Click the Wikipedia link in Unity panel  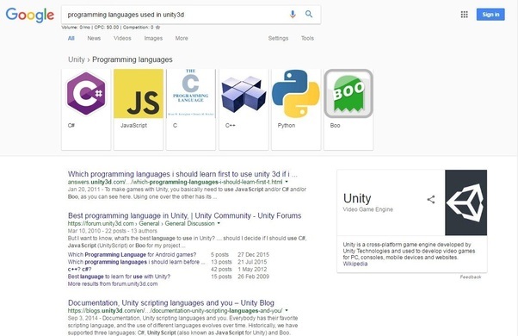355,264
